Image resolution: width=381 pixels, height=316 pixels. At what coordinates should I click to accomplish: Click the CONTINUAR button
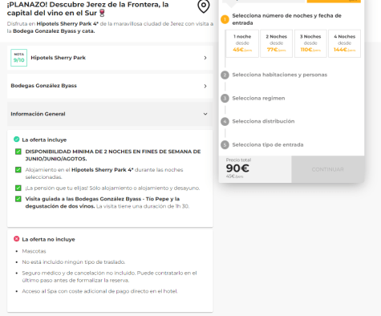pyautogui.click(x=328, y=169)
